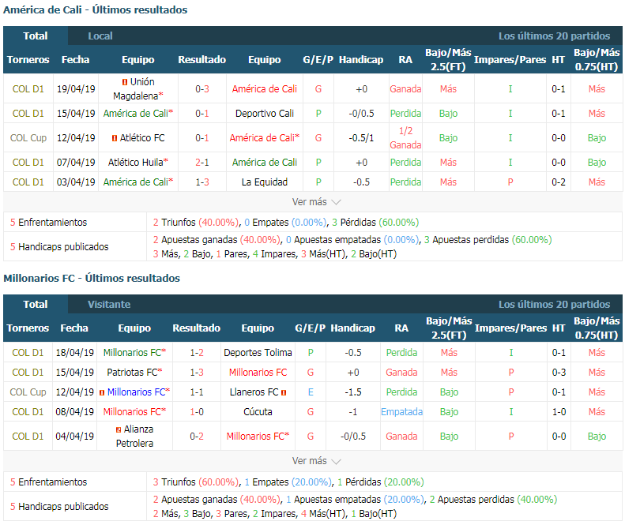Open Unión Magdalena team link
Image resolution: width=625 pixels, height=521 pixels.
click(x=138, y=89)
